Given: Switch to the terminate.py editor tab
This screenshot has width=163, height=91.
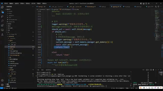Looking at the screenshot, I should 90,7.
